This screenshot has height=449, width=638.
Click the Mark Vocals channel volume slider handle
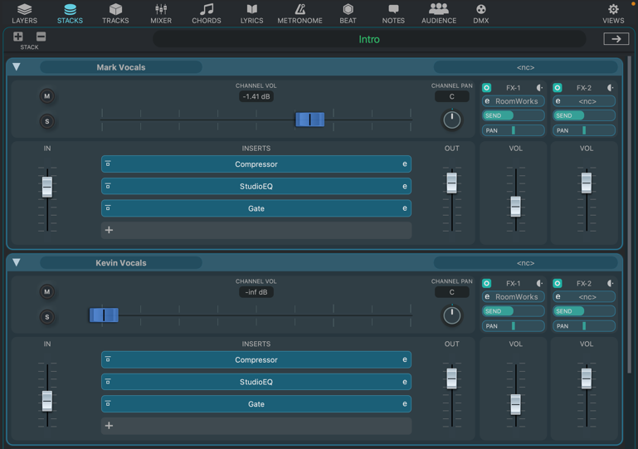point(310,120)
